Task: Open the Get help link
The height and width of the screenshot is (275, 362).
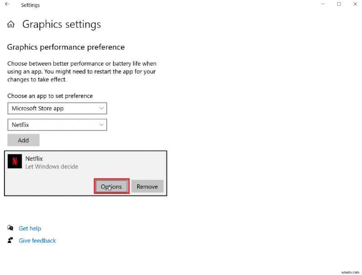Action: tap(30, 228)
